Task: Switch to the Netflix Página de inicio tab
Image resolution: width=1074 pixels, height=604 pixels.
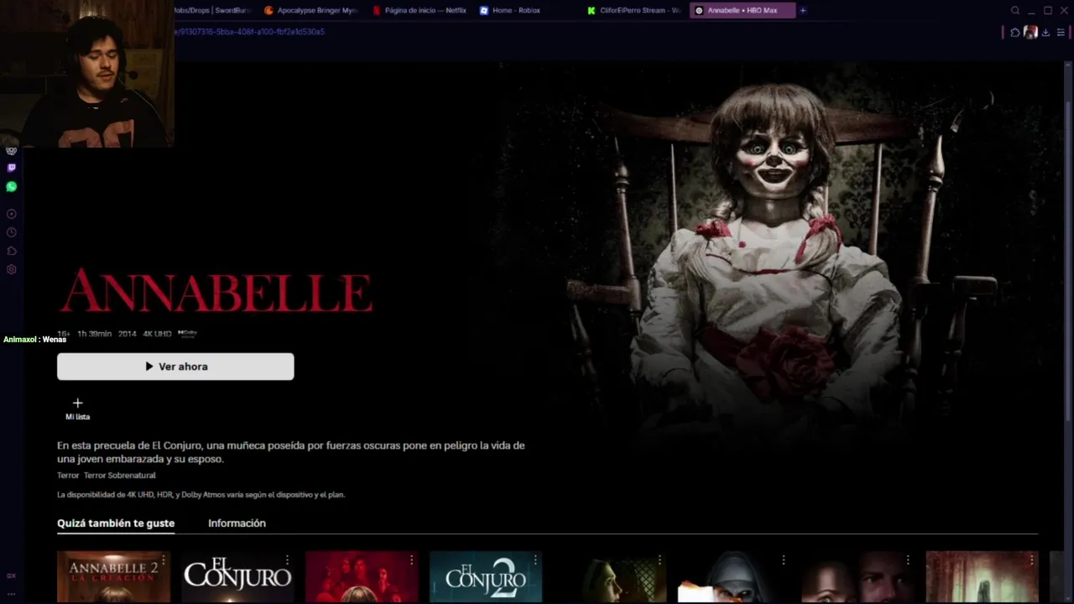Action: click(420, 11)
